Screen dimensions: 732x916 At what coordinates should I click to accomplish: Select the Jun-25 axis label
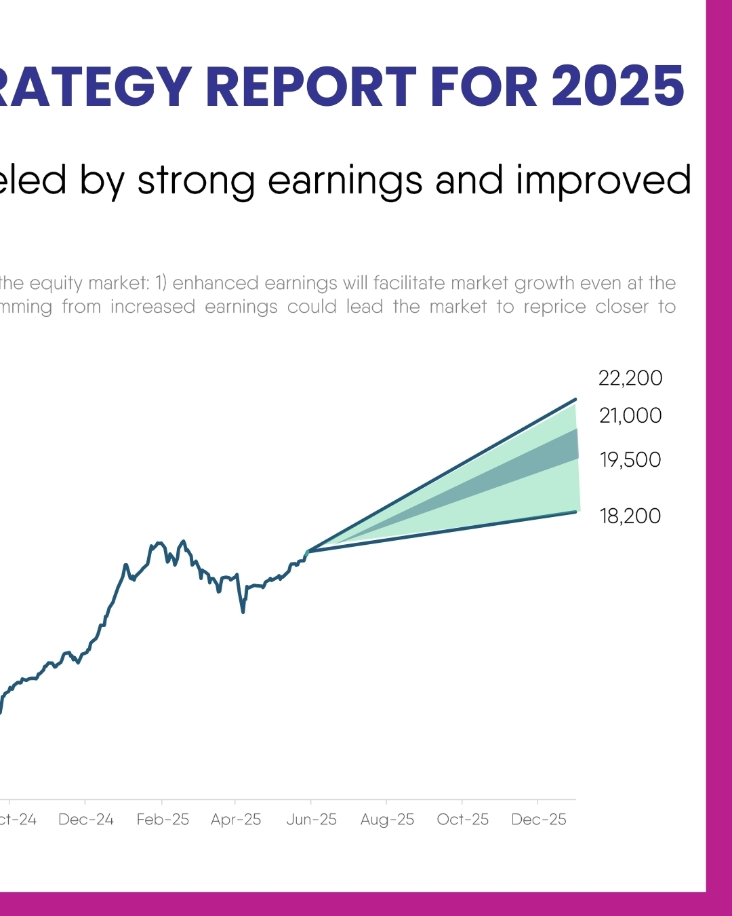(311, 820)
